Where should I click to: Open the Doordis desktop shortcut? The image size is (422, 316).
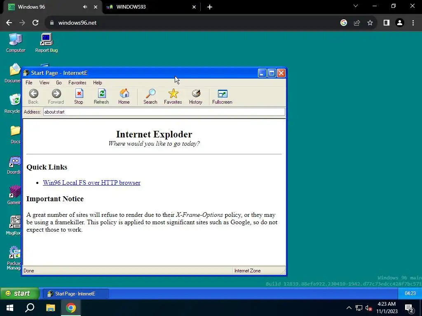[14, 165]
